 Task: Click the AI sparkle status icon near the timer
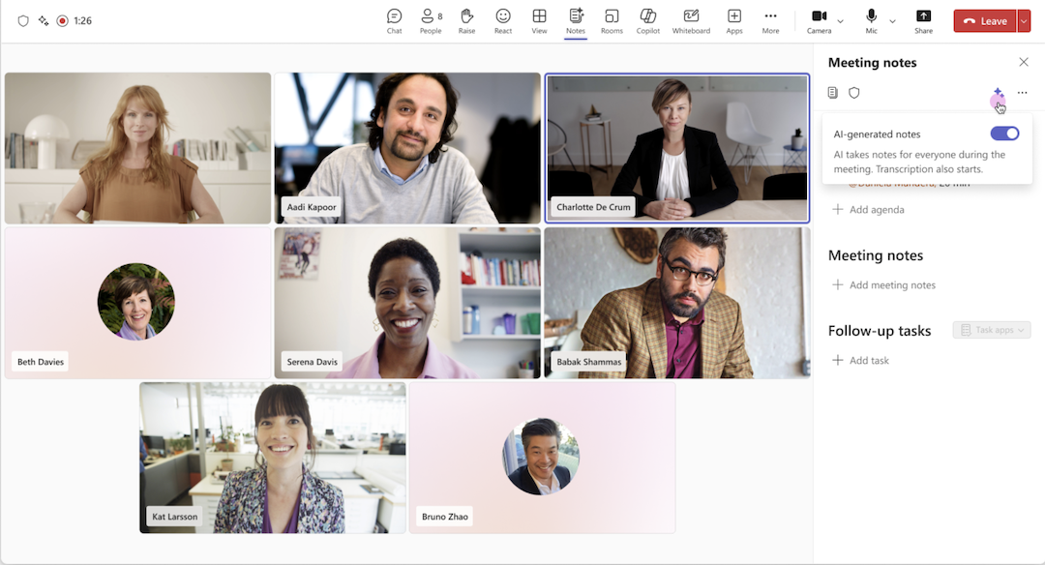click(44, 20)
